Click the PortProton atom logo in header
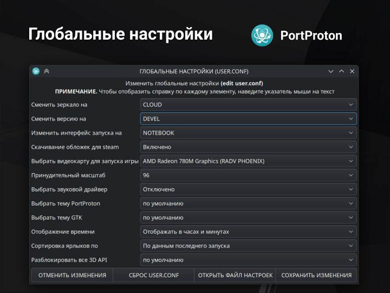The image size is (390, 293). click(262, 35)
